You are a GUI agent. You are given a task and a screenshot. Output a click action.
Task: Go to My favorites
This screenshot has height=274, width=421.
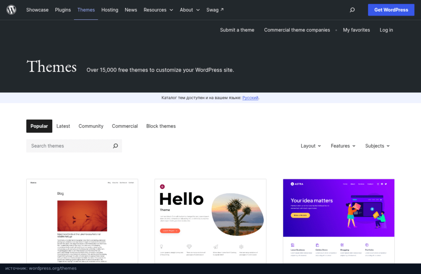point(356,30)
